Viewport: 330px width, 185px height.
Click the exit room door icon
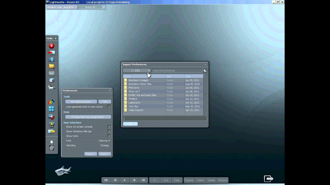pos(268,178)
